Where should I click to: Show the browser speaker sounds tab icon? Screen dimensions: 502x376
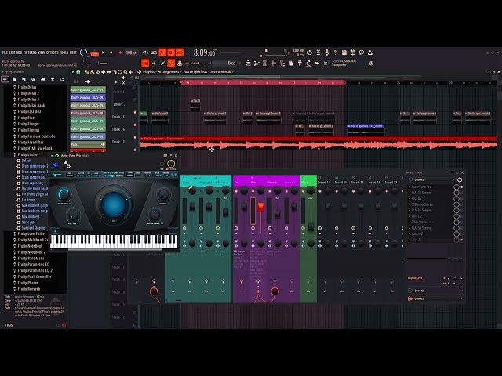click(24, 79)
